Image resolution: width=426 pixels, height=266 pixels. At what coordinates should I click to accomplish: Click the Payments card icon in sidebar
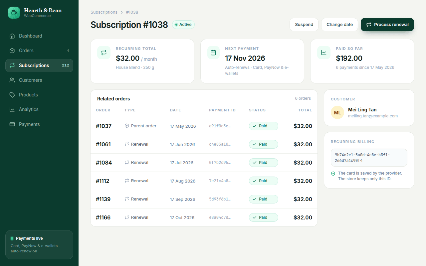click(12, 124)
